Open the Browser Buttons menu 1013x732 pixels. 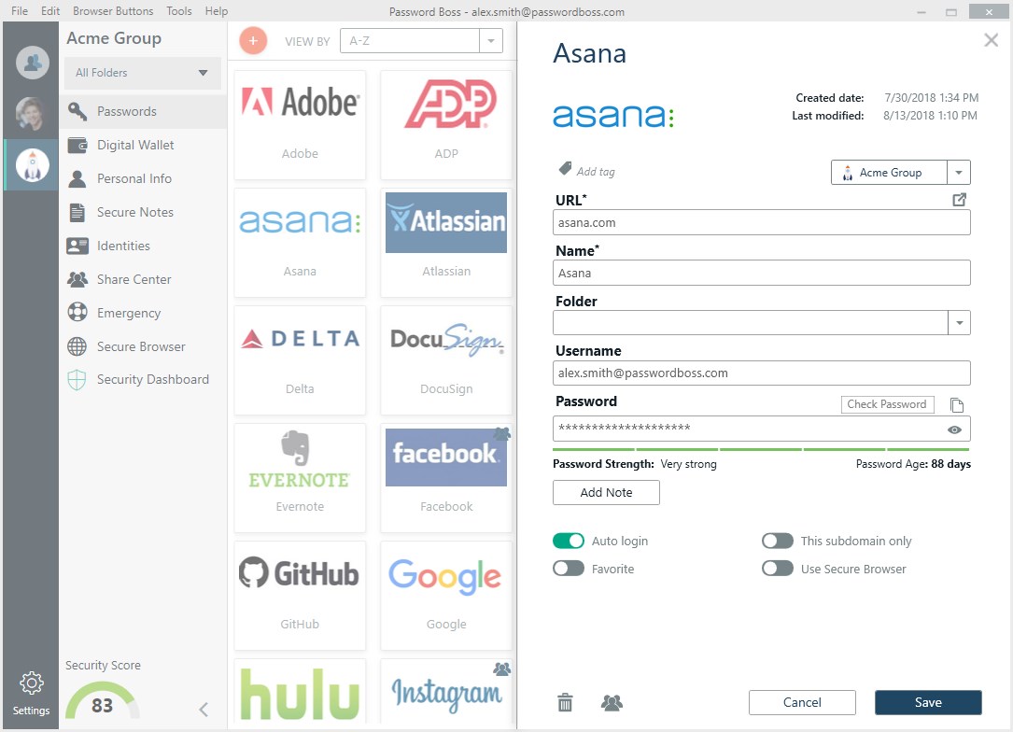click(113, 11)
